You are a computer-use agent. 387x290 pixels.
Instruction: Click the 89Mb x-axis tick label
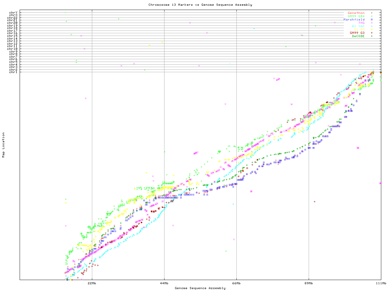click(x=309, y=283)
